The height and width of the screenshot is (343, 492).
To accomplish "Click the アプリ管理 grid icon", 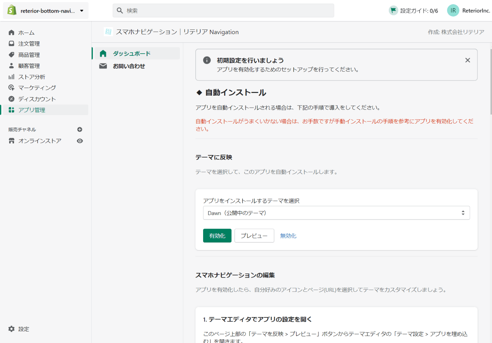I will point(12,110).
